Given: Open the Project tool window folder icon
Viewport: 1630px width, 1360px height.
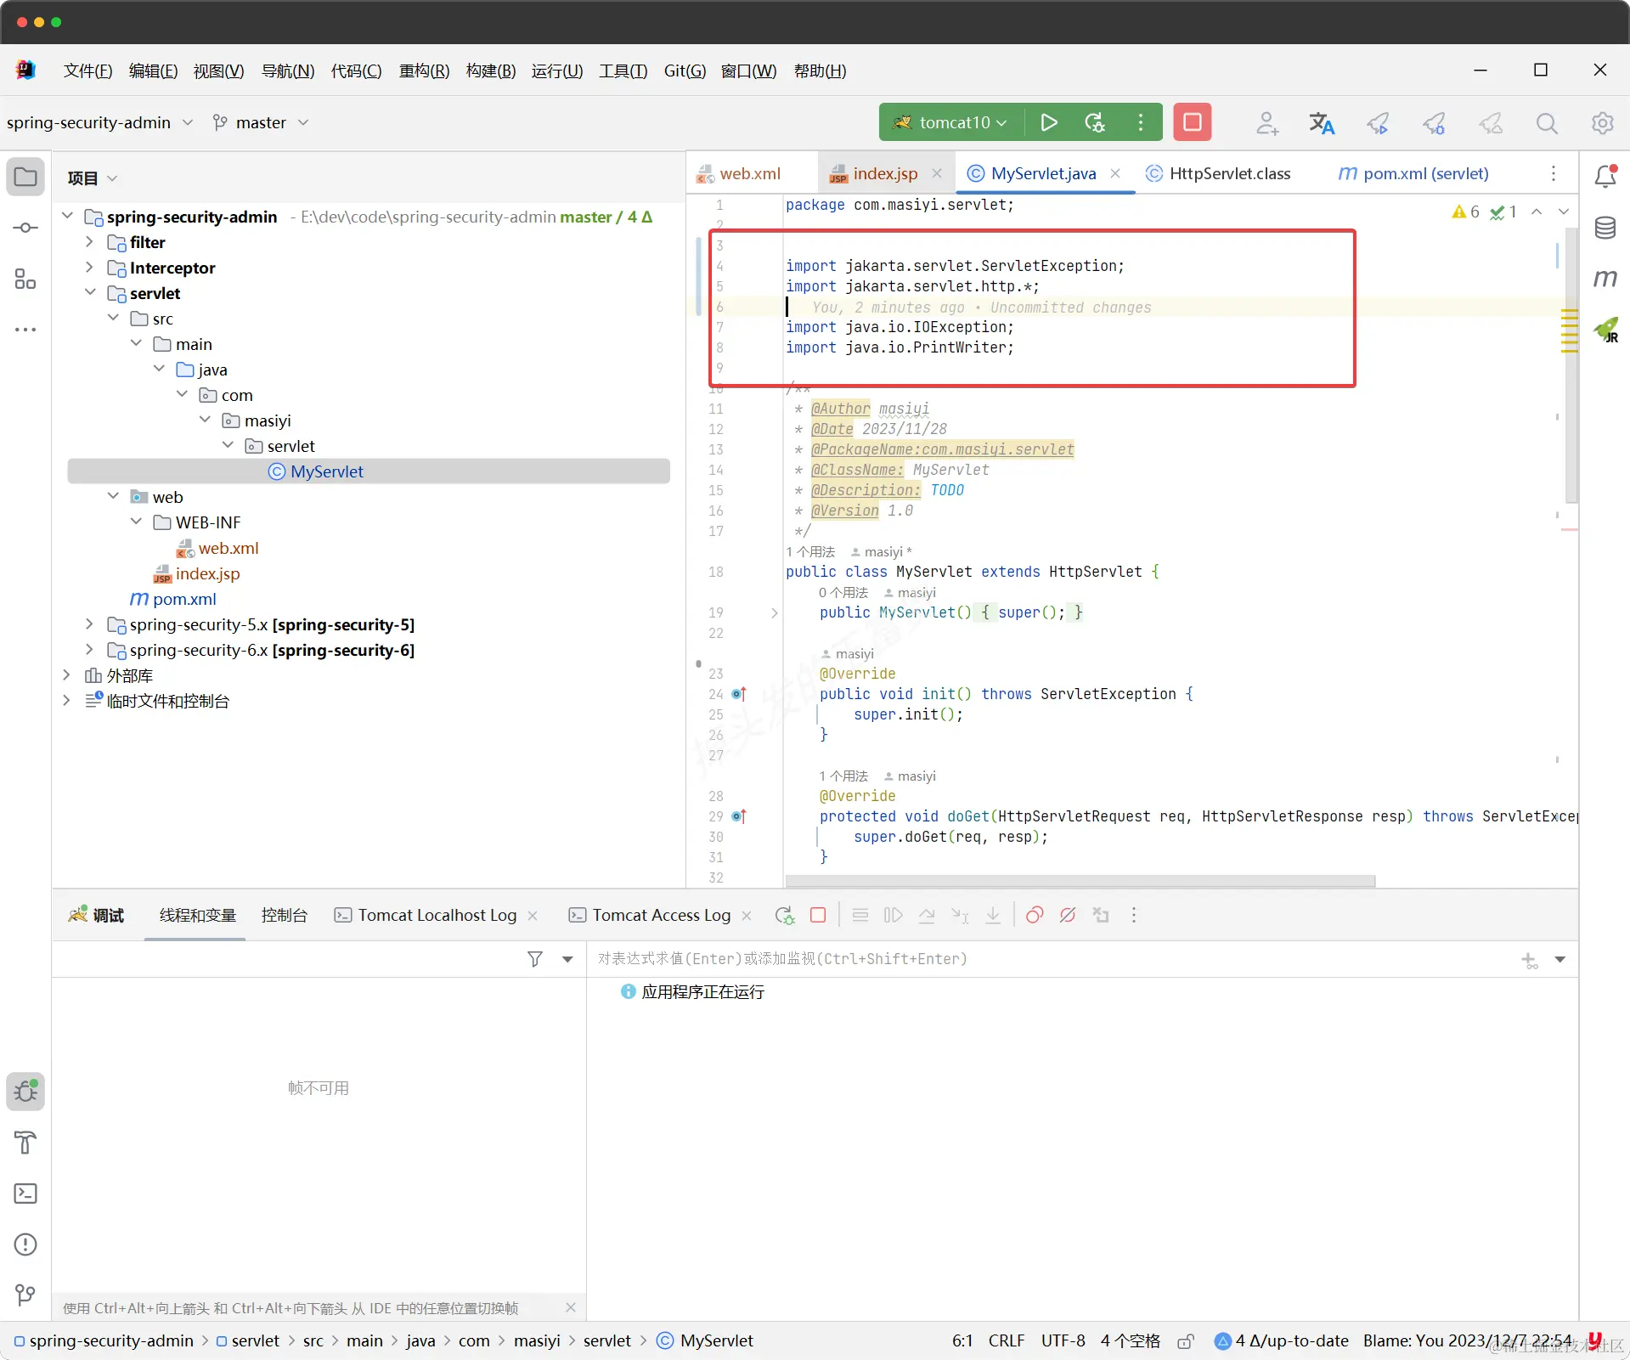Looking at the screenshot, I should click(25, 177).
